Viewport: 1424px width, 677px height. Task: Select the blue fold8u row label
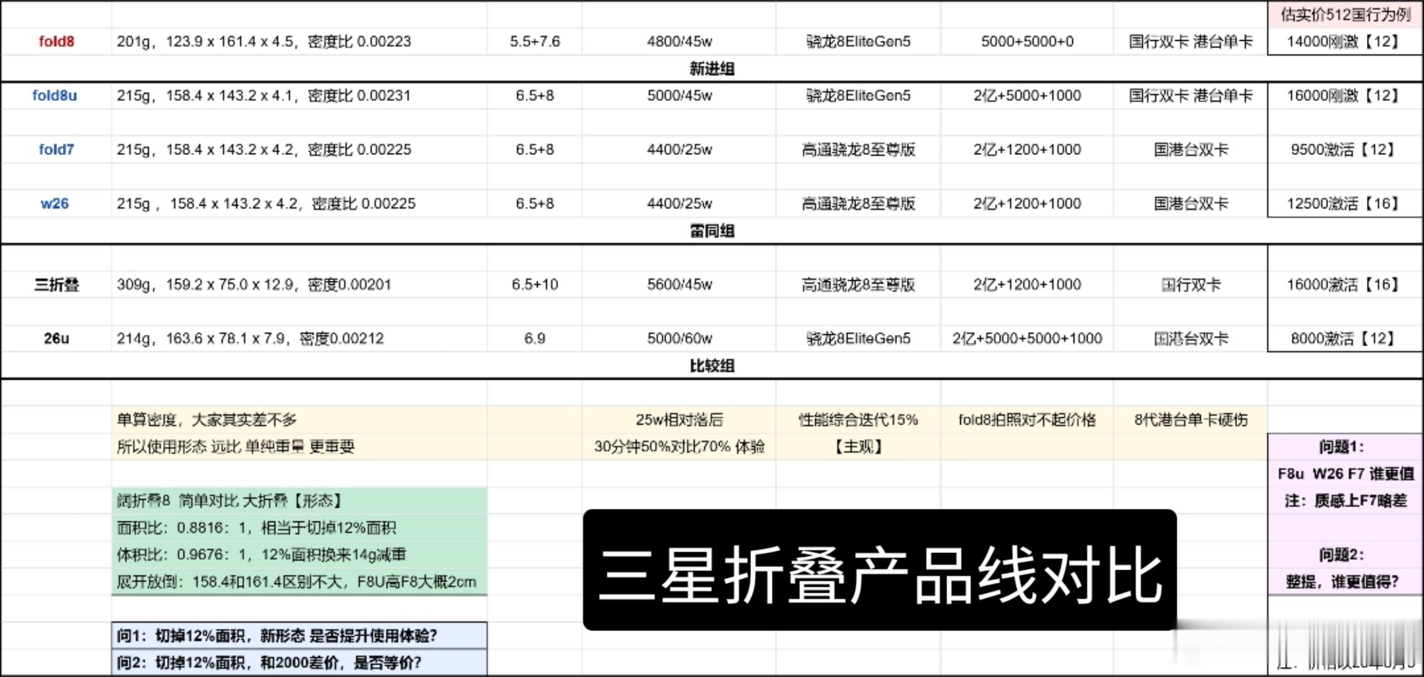[55, 95]
